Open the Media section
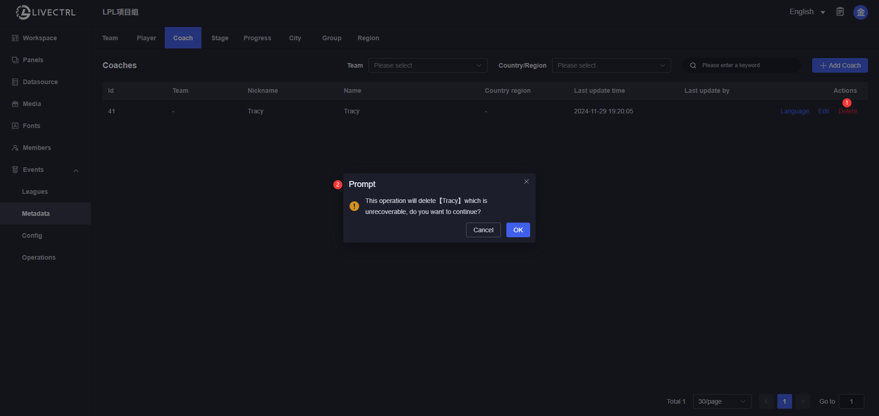 [32, 104]
